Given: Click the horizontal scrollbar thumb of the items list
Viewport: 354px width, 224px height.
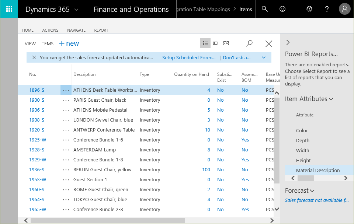Looking at the screenshot, I should [x=108, y=220].
